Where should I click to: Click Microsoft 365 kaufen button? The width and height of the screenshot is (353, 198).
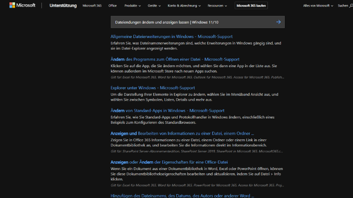(x=251, y=6)
